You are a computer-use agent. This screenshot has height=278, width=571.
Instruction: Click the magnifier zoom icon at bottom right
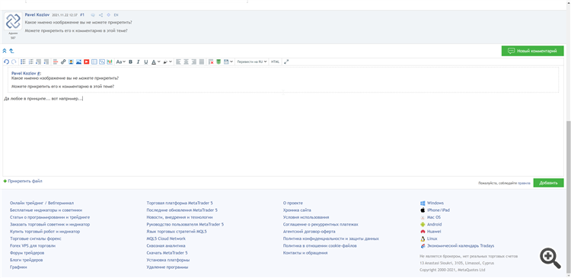pos(550,258)
